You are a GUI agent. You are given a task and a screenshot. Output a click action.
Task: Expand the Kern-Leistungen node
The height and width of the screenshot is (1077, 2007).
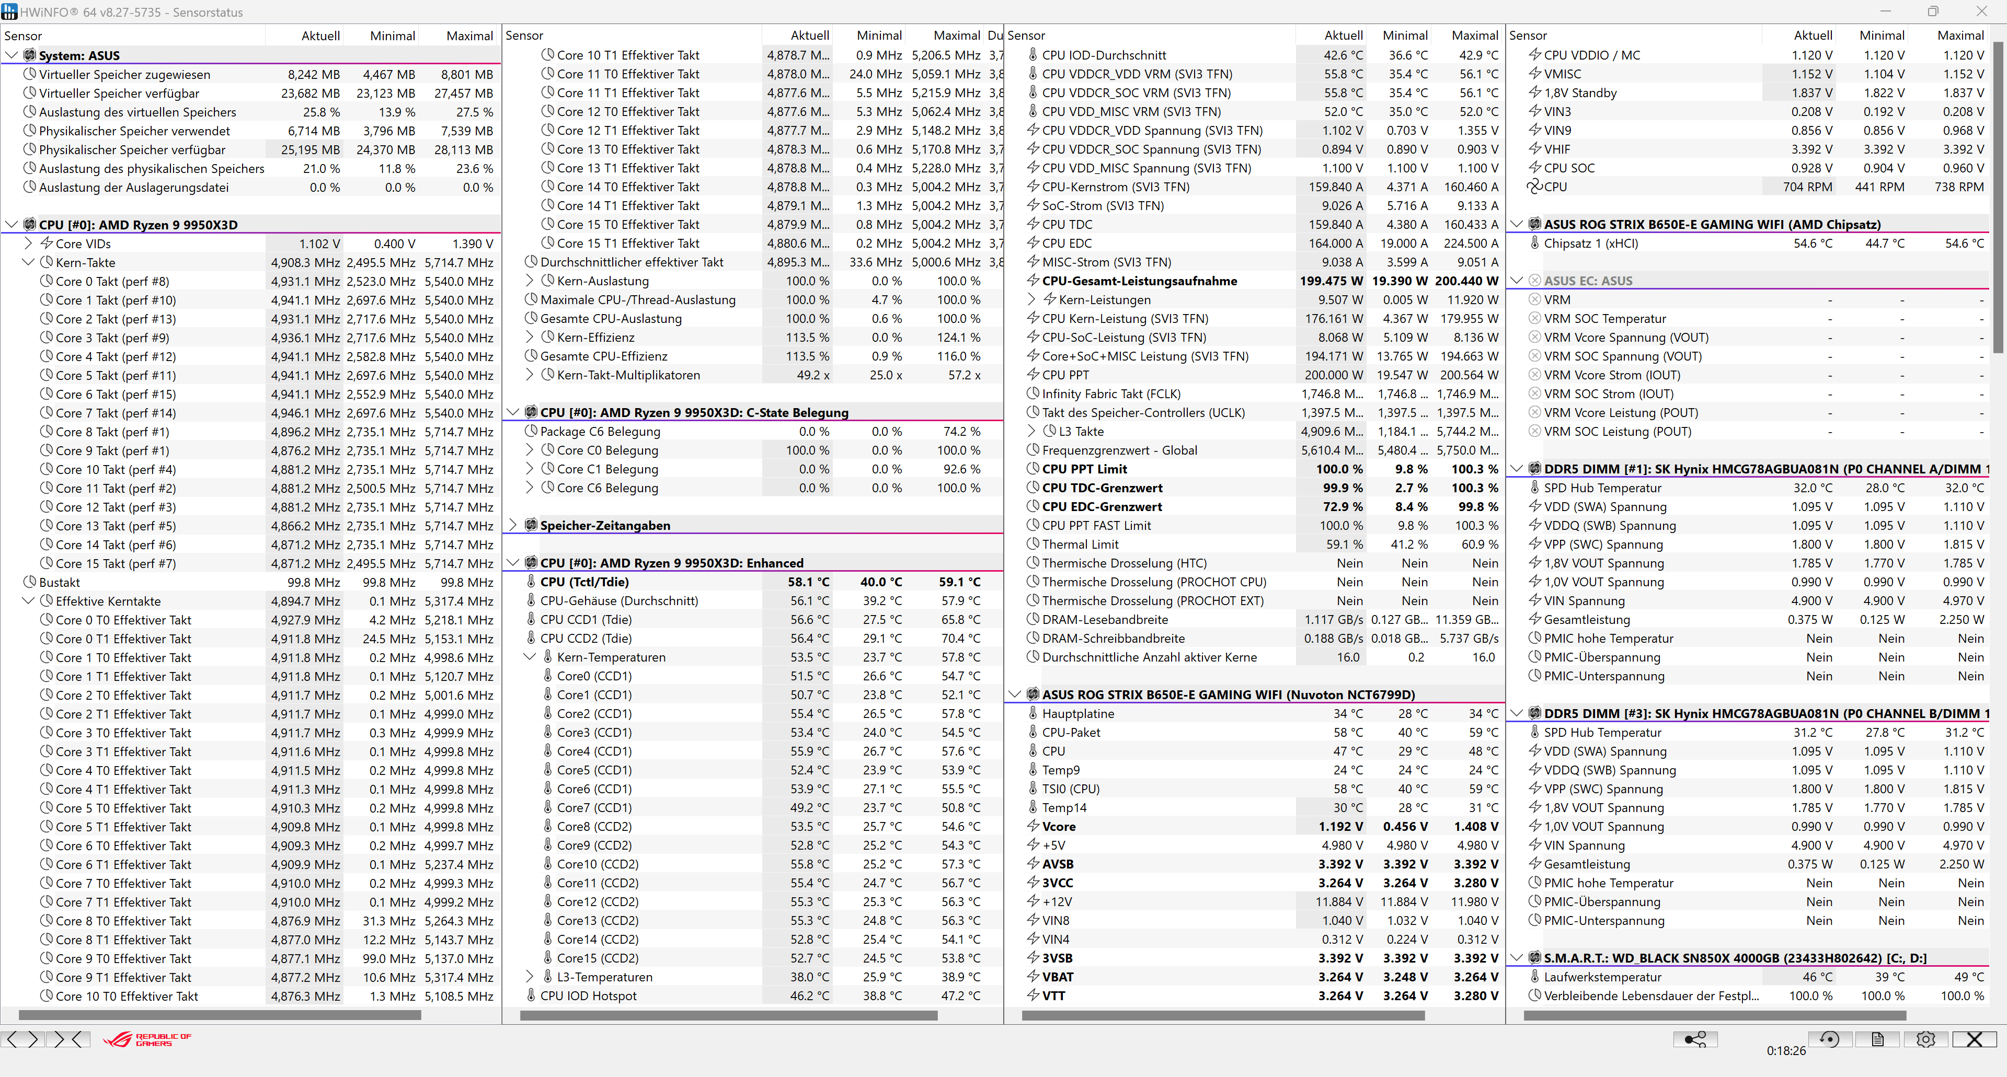pyautogui.click(x=1031, y=299)
